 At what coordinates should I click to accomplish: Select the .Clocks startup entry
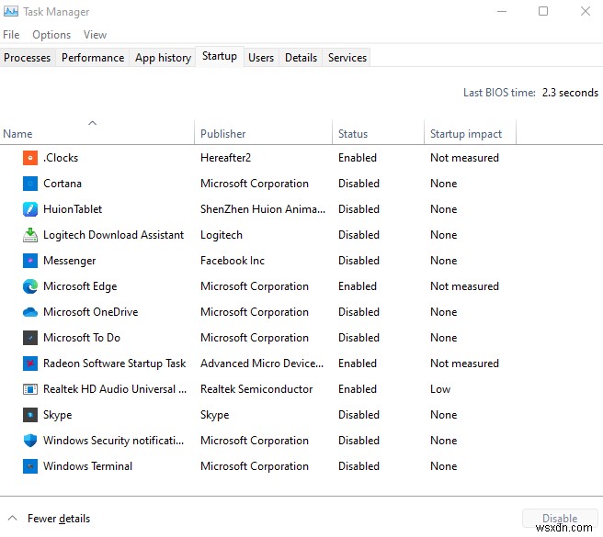coord(61,158)
